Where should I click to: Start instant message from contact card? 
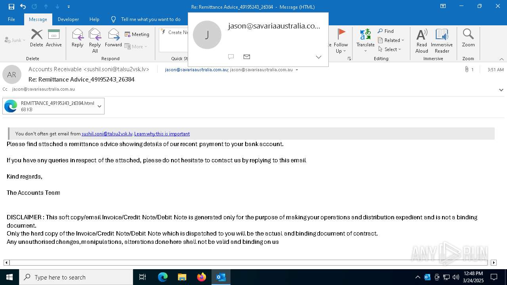pyautogui.click(x=231, y=57)
